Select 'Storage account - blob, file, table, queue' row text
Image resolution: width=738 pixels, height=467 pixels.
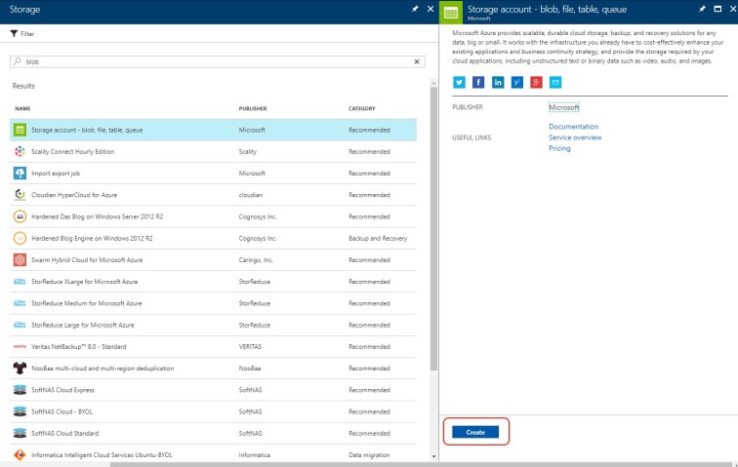(x=87, y=130)
